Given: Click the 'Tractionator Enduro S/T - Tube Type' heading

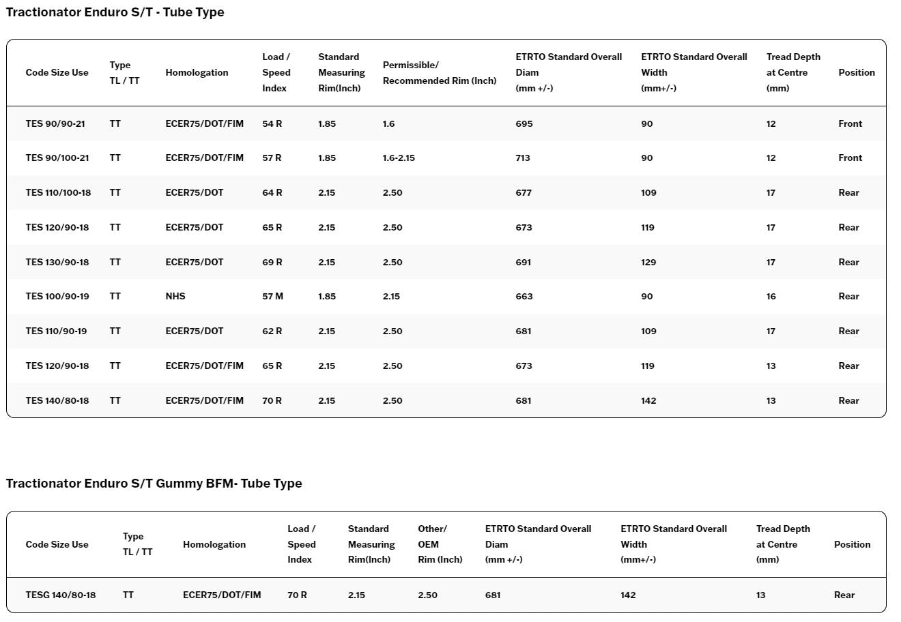Looking at the screenshot, I should point(115,12).
